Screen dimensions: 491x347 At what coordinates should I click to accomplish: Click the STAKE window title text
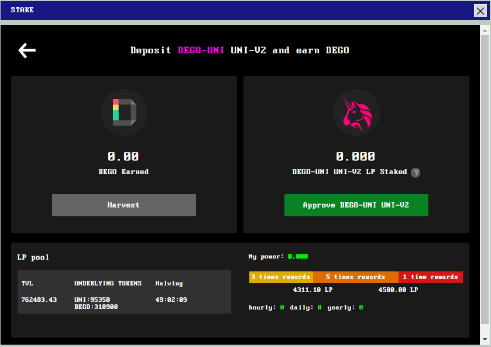(x=22, y=10)
